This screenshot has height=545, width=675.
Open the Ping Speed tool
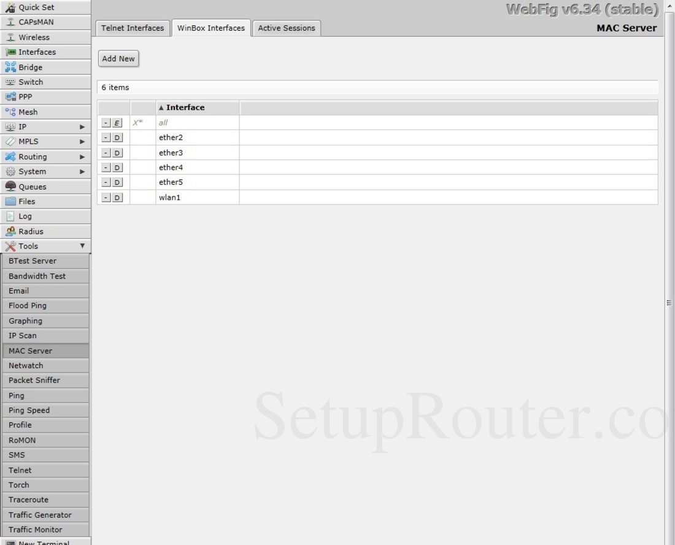pyautogui.click(x=45, y=410)
